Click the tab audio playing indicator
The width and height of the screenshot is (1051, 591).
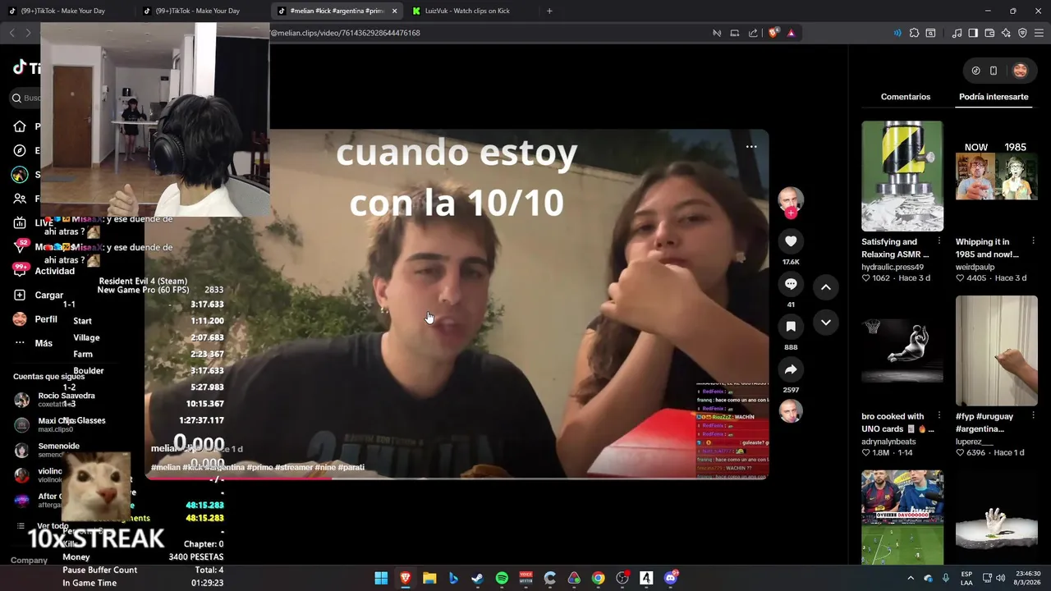[x=897, y=33]
